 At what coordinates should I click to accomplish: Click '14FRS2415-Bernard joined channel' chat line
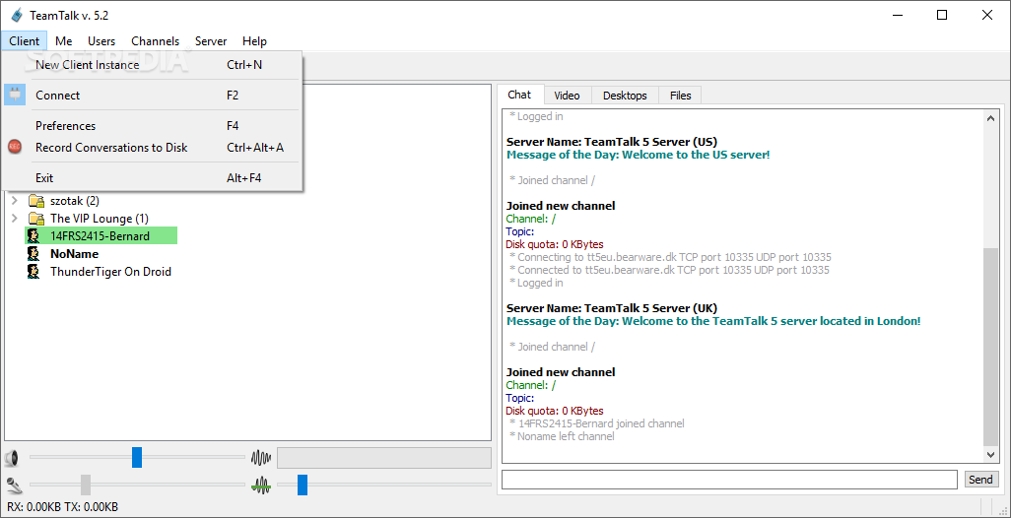click(x=596, y=423)
